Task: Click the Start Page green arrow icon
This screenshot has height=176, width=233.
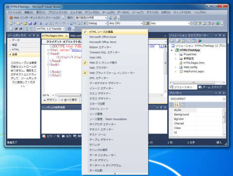Action: point(218,23)
